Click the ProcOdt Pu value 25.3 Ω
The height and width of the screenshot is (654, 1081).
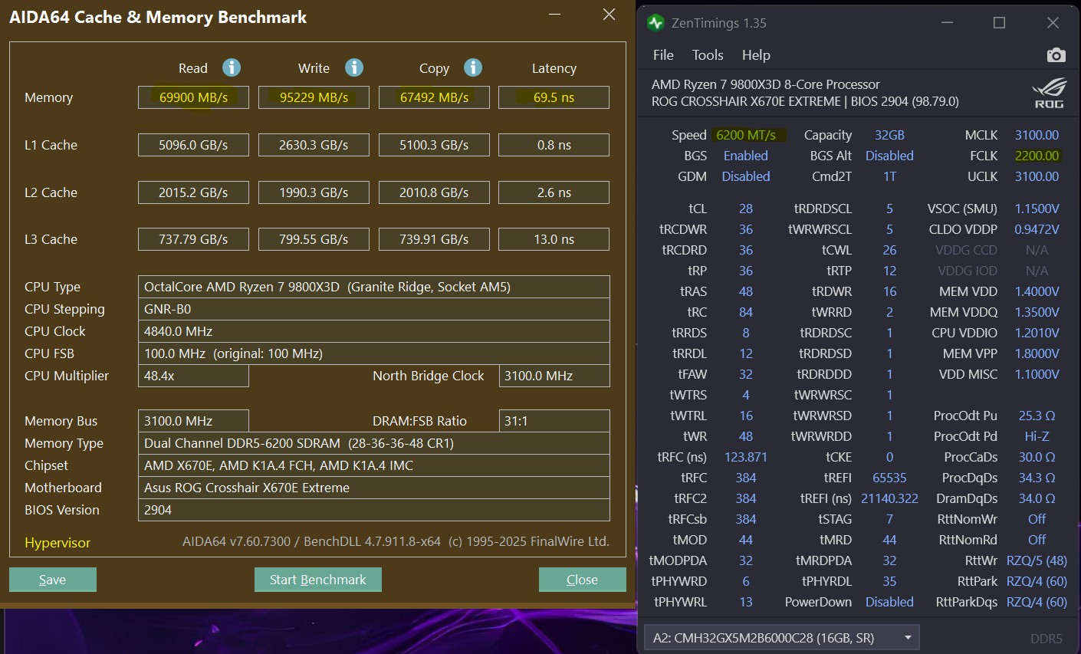[x=1037, y=416]
